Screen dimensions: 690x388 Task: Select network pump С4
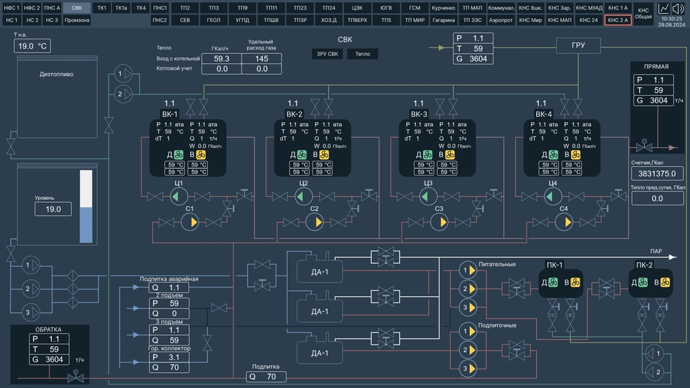pyautogui.click(x=563, y=221)
